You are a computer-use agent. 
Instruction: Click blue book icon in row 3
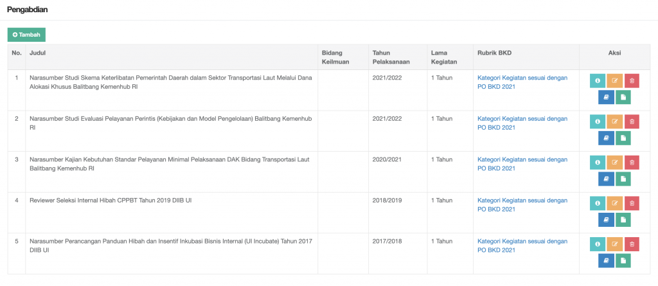pos(607,179)
